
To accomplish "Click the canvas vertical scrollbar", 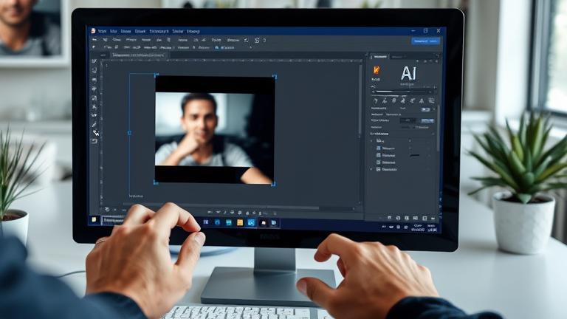I will (x=360, y=101).
